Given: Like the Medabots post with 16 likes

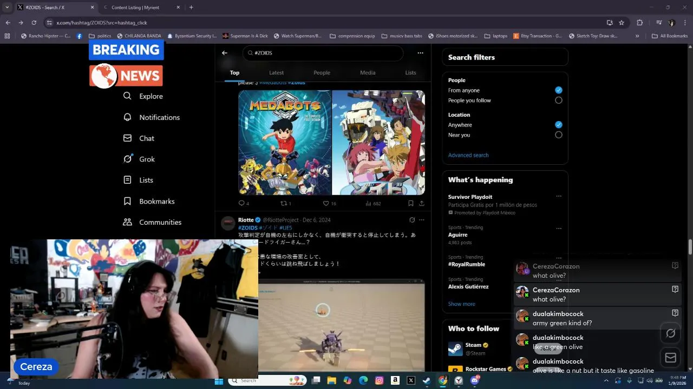Looking at the screenshot, I should click(x=329, y=203).
